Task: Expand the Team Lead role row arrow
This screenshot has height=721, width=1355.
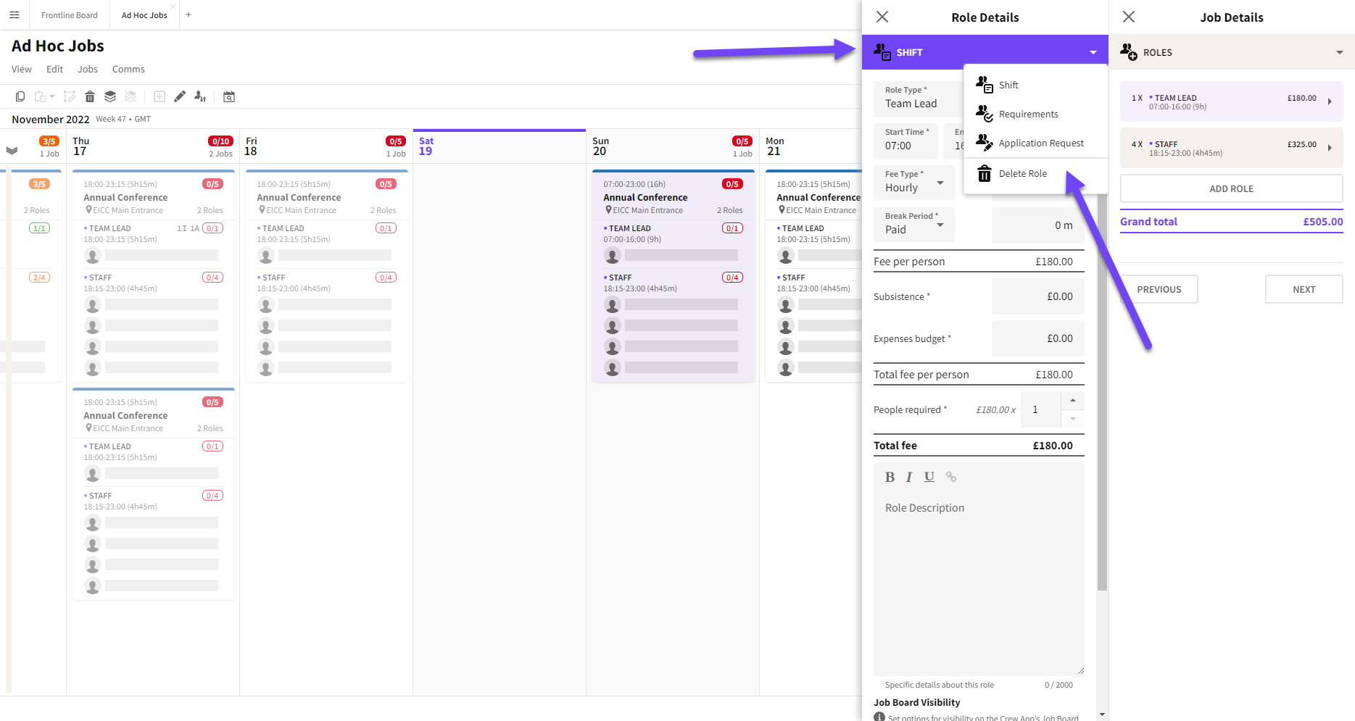Action: coord(1330,101)
